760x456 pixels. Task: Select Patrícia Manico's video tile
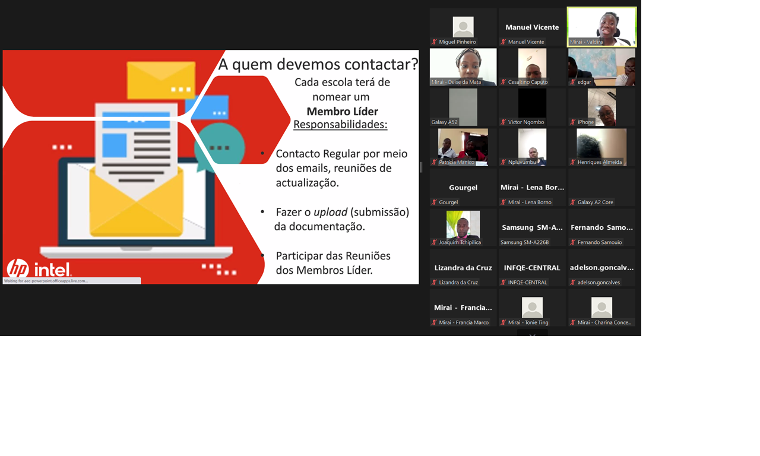click(463, 146)
